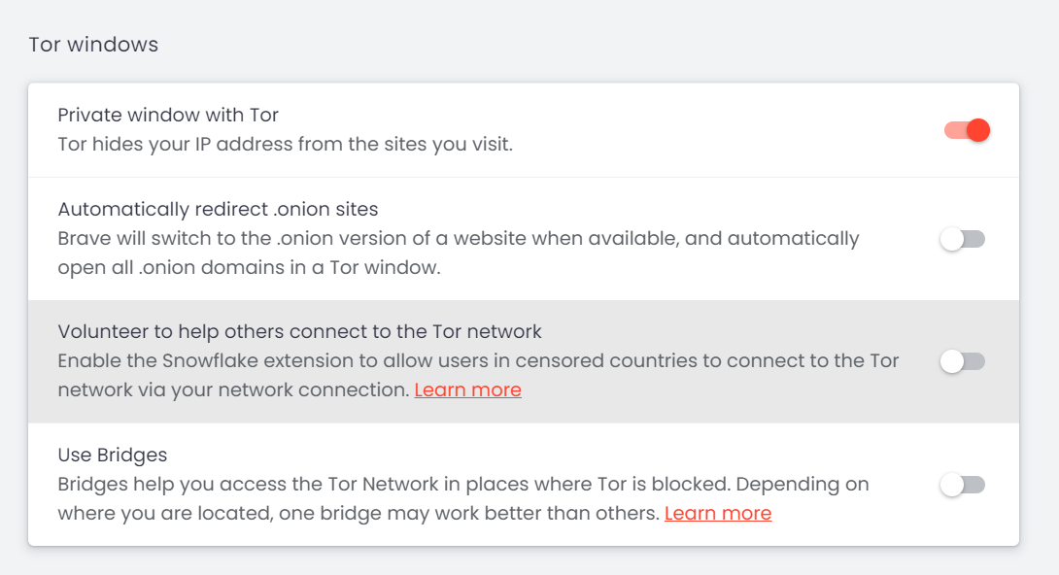Image resolution: width=1059 pixels, height=575 pixels.
Task: Click the "Brave will switch to the .onion version" line
Action: pyautogui.click(x=459, y=238)
